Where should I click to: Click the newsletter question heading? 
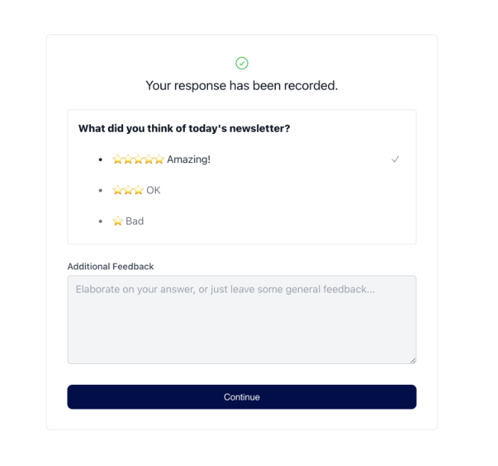point(184,129)
